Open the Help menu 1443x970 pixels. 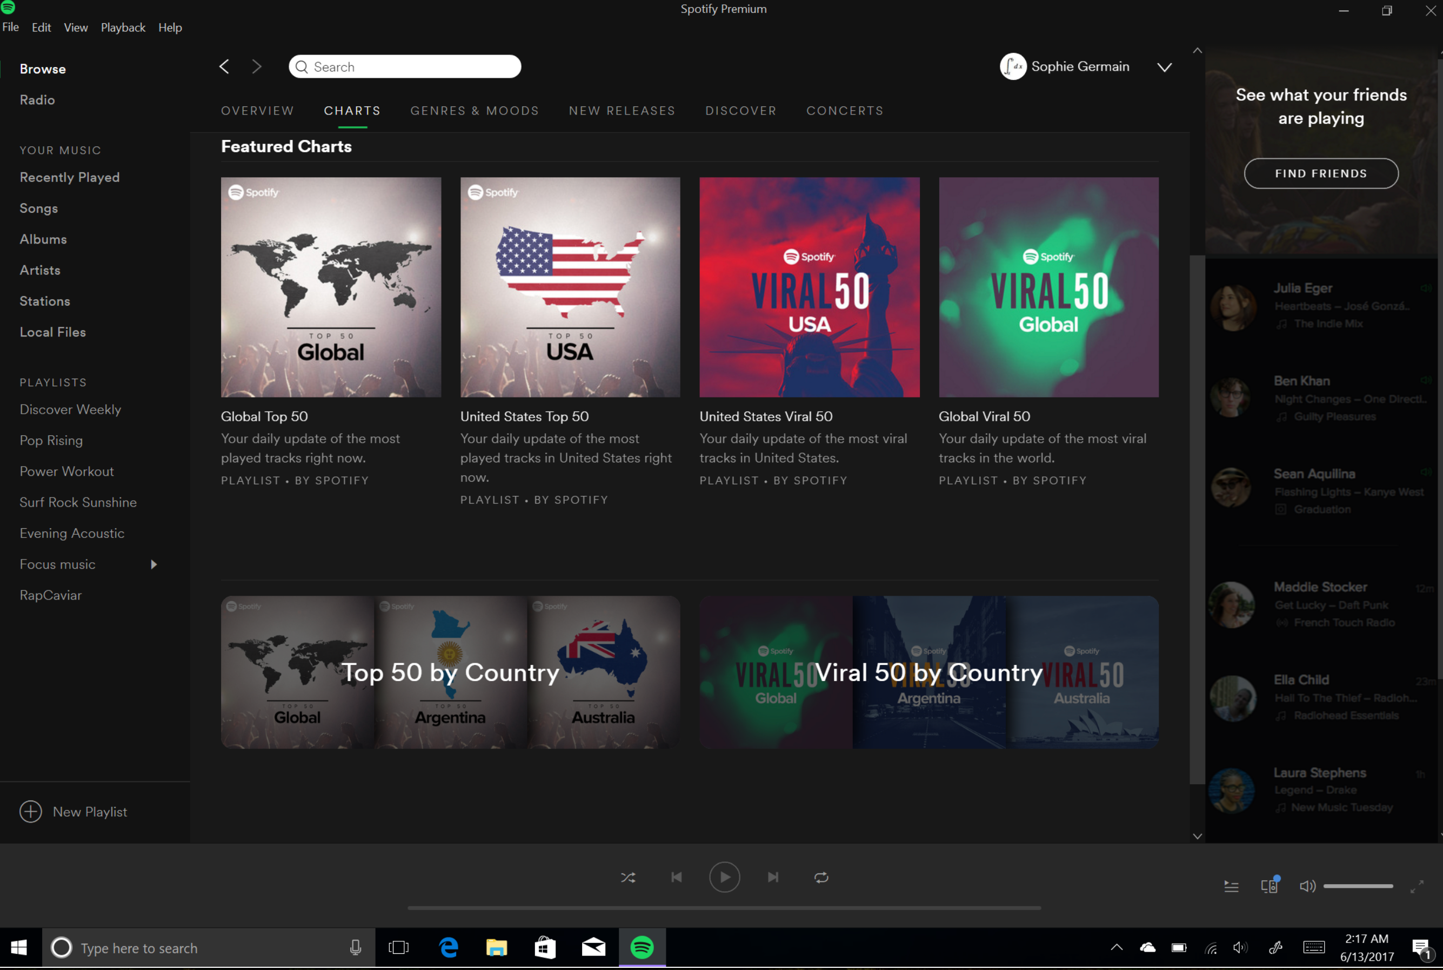coord(170,27)
